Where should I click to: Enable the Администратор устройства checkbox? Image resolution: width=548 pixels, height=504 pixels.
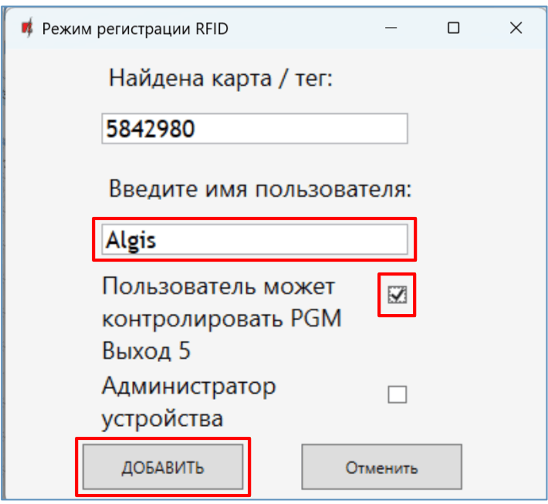coord(397,395)
